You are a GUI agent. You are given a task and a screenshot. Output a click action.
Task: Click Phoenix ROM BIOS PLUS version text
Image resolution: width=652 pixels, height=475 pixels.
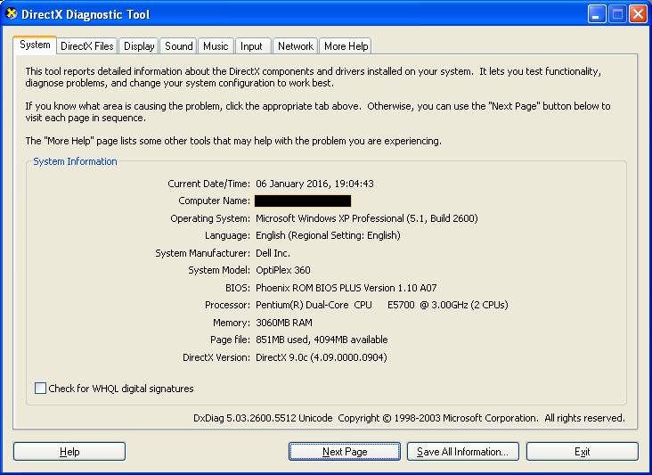346,288
